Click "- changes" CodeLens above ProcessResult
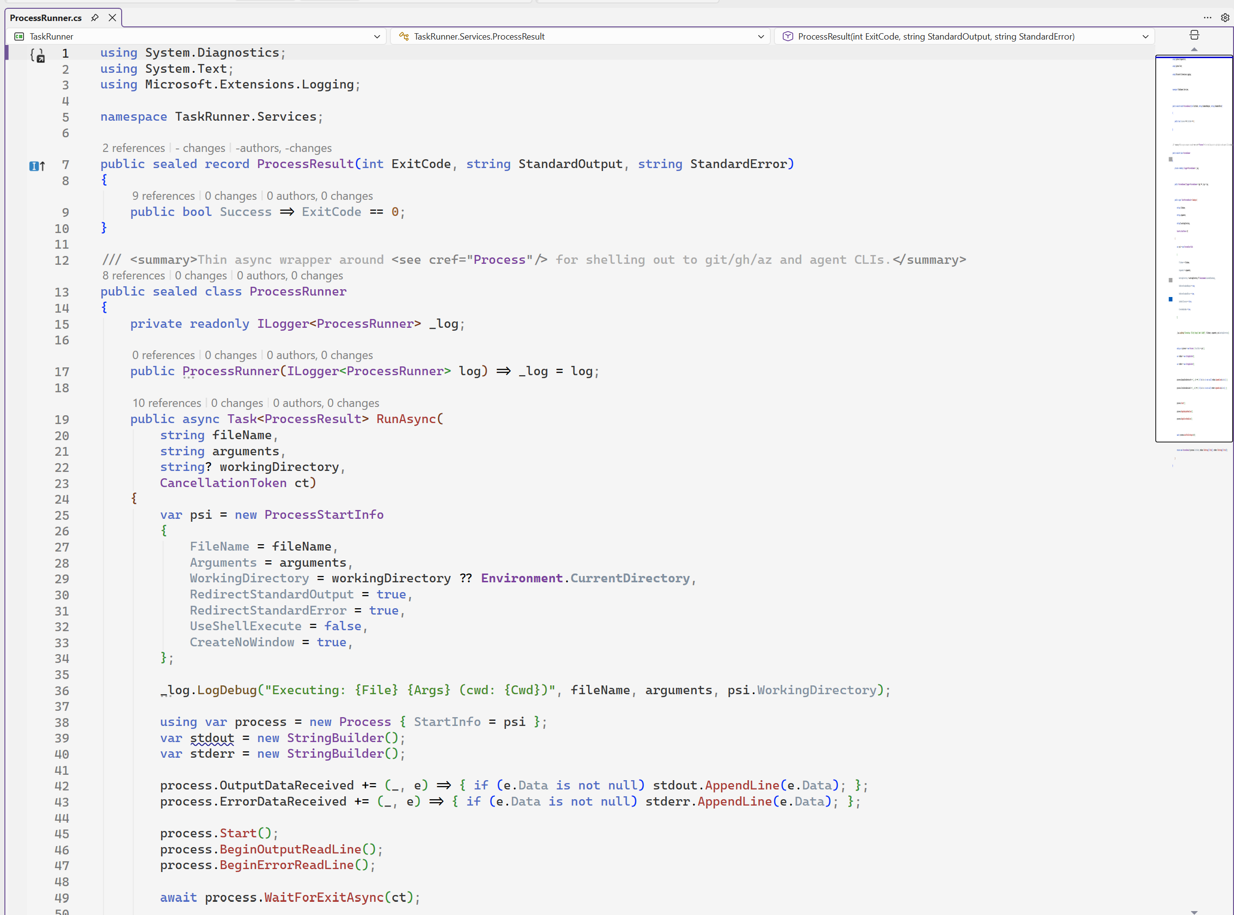The height and width of the screenshot is (915, 1234). [x=200, y=149]
